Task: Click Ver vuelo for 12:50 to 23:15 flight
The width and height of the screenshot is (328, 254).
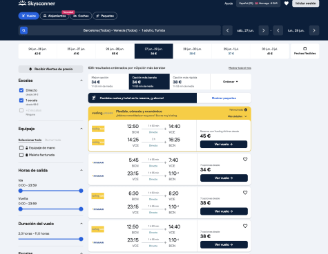Action: pos(224,244)
